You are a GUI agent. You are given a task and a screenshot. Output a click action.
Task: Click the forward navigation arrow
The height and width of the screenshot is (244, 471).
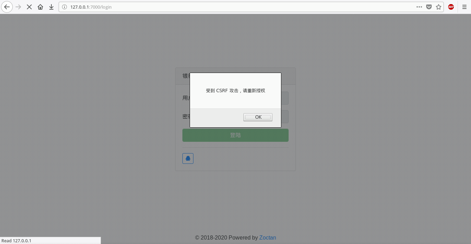pyautogui.click(x=18, y=7)
